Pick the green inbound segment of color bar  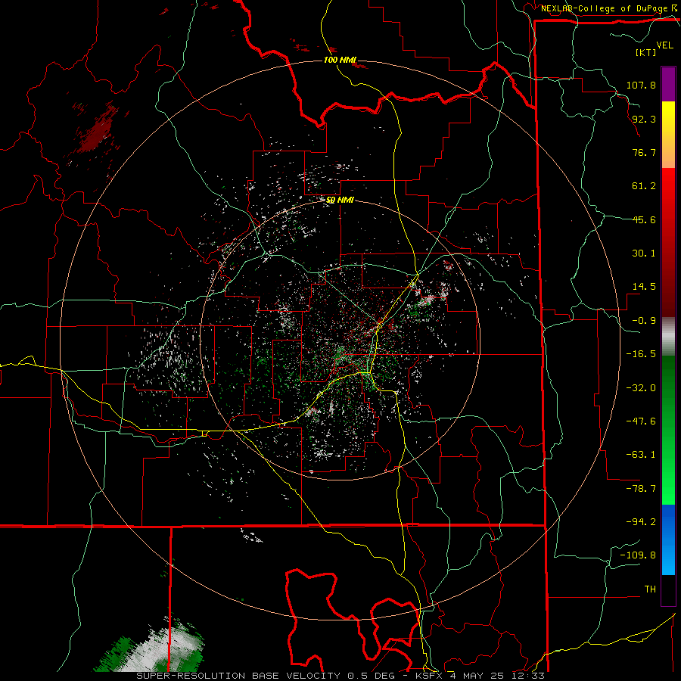click(668, 430)
